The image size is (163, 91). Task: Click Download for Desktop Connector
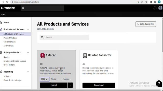99,85
